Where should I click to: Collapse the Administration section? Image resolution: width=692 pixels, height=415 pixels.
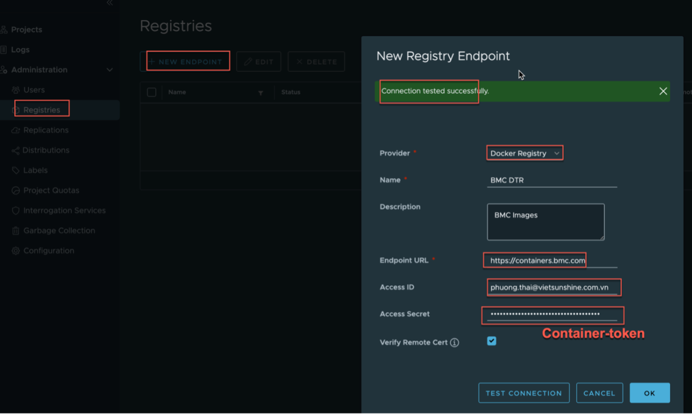(110, 70)
